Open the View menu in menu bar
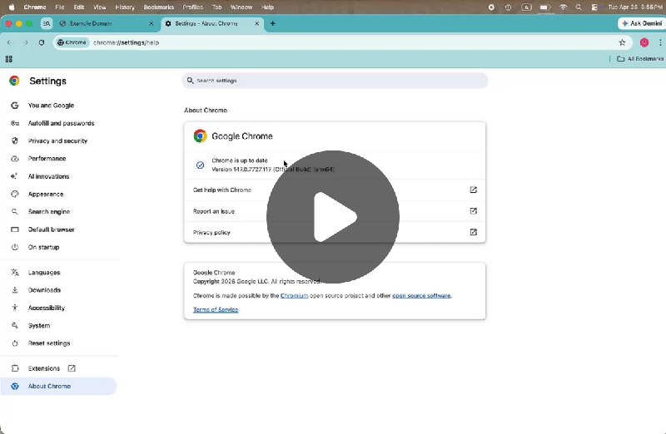This screenshot has width=666, height=434. [x=99, y=7]
